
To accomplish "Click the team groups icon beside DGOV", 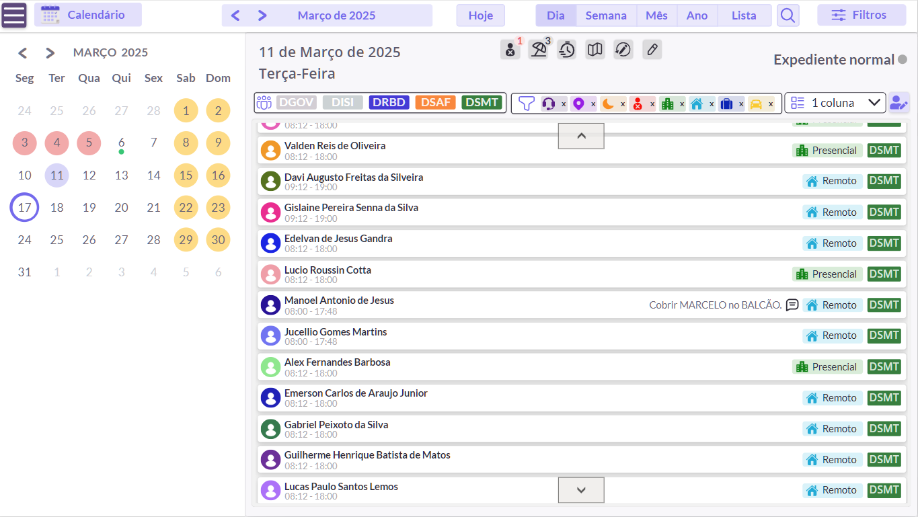I will (x=264, y=103).
